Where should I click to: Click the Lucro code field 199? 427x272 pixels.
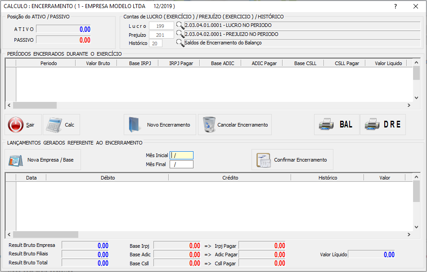point(161,26)
